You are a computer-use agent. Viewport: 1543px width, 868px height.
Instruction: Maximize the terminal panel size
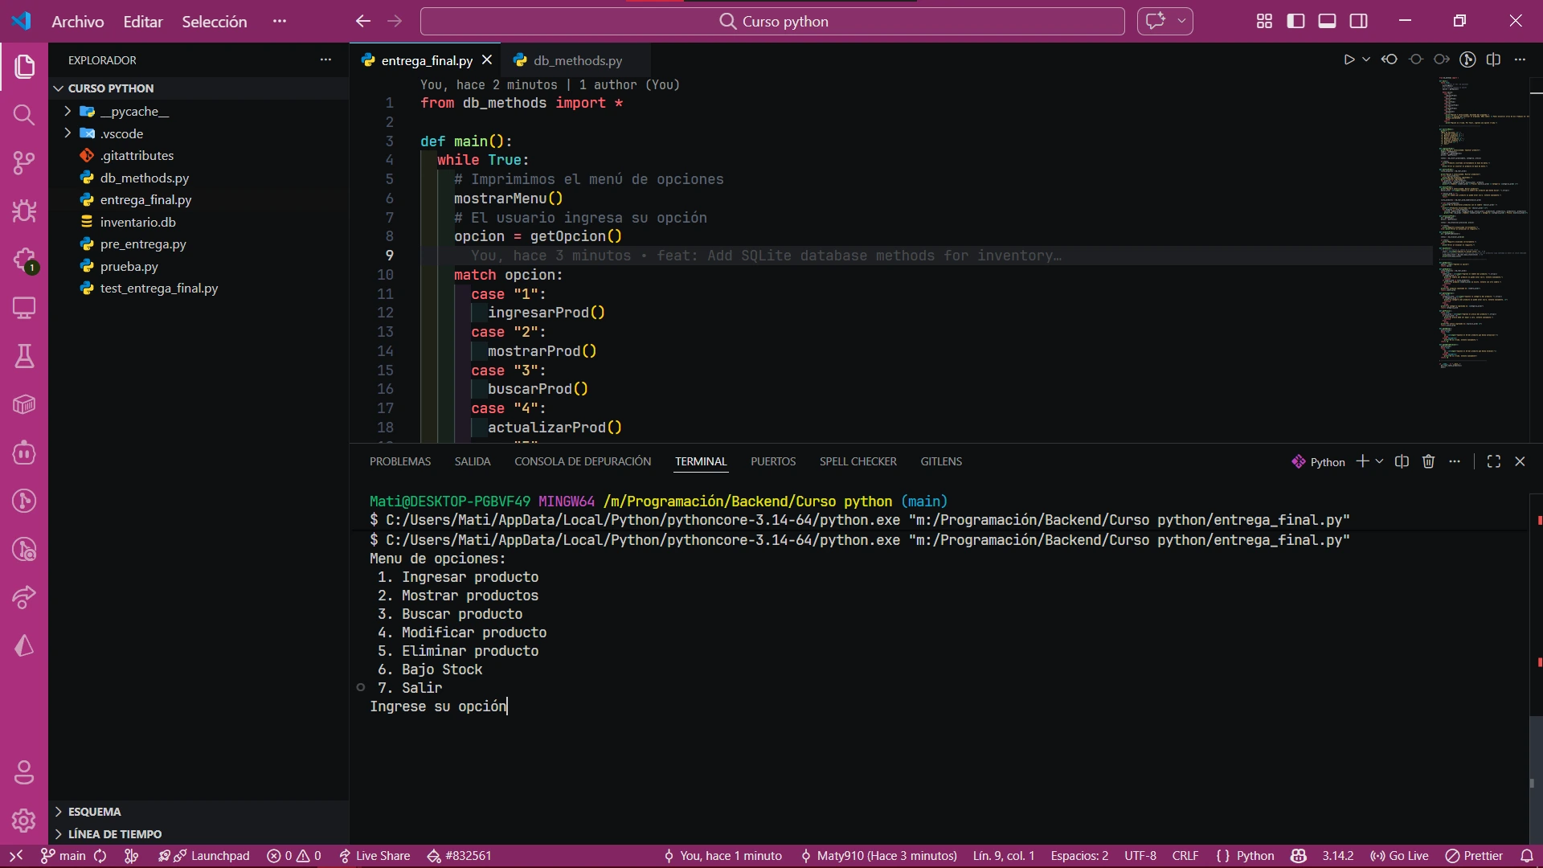[1494, 461]
